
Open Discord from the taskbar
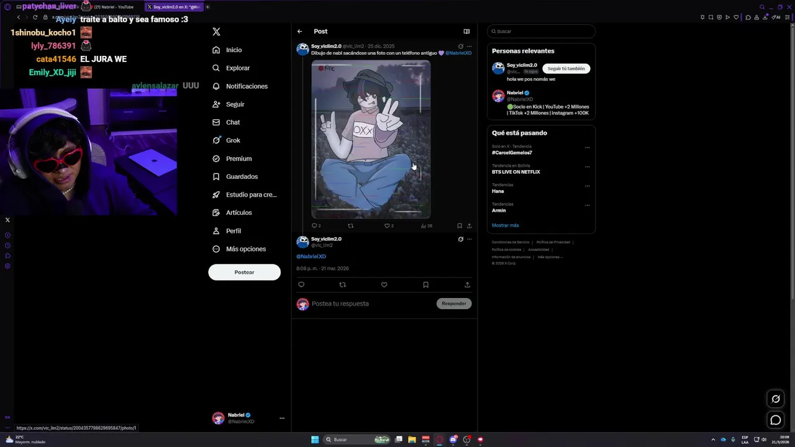point(453,440)
